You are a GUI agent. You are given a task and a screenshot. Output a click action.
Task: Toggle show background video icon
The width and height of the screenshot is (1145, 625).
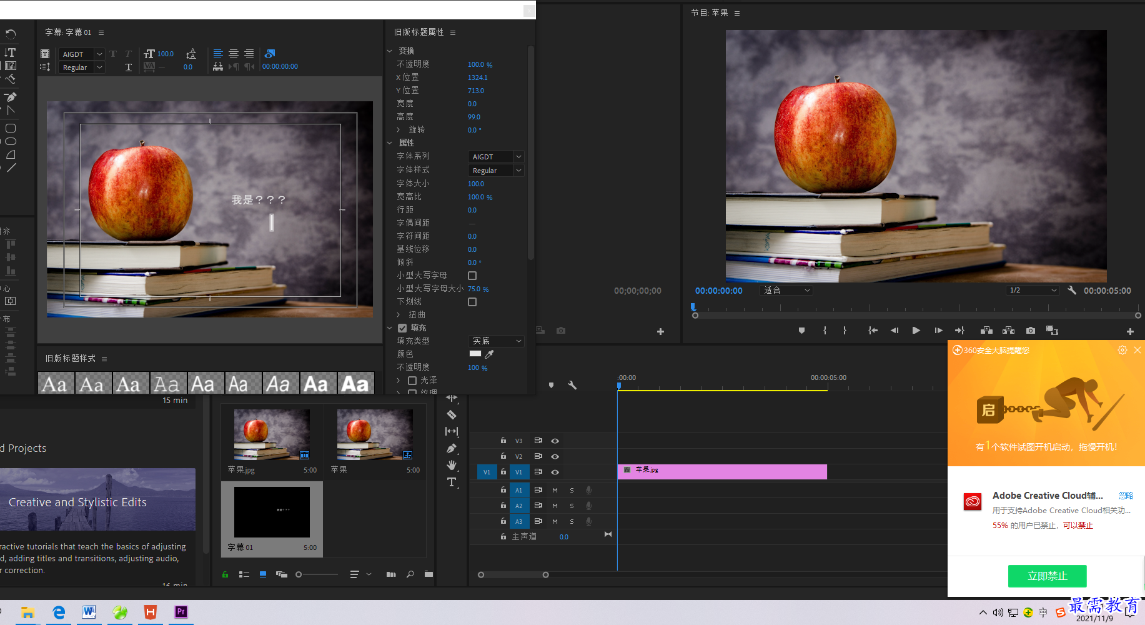click(x=270, y=54)
